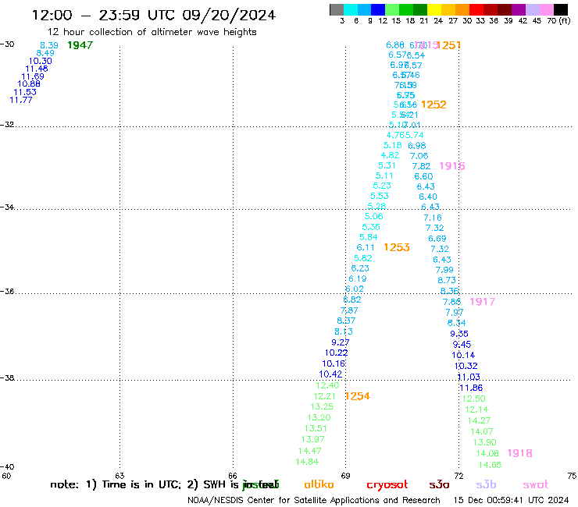Click the longitude axis label 66
Viewport: 578px width, 507px height.
233,476
